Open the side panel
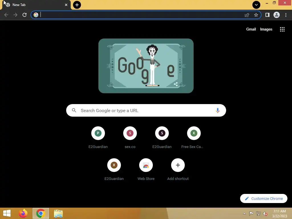 point(267,15)
